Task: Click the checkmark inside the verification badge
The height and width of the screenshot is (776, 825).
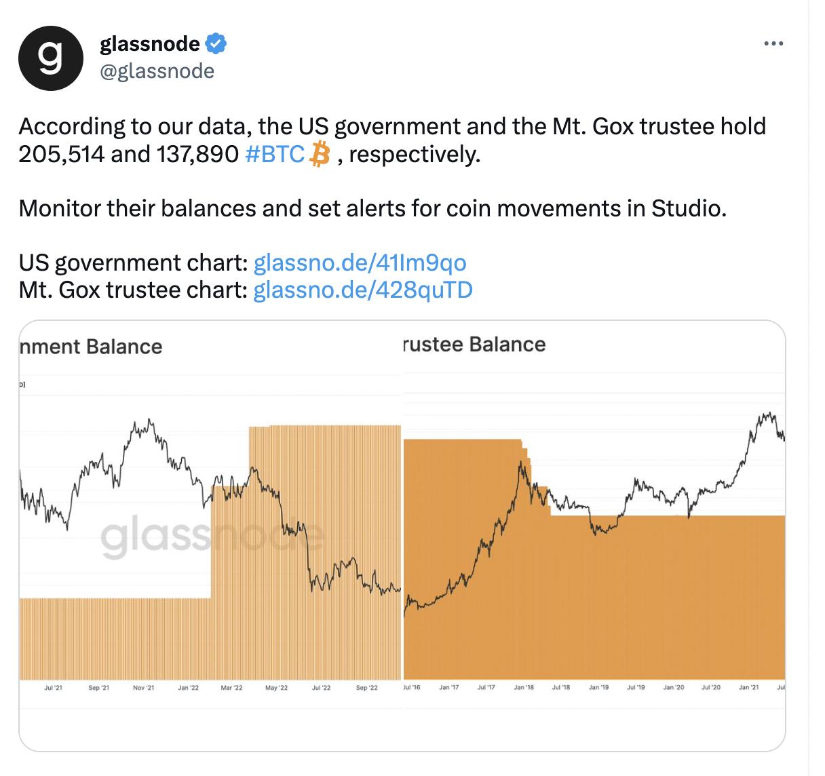Action: tap(214, 43)
